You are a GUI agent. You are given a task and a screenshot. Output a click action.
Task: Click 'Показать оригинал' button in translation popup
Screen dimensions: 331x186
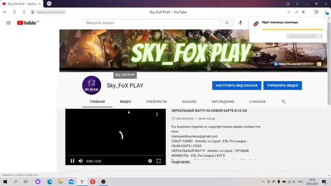click(302, 36)
